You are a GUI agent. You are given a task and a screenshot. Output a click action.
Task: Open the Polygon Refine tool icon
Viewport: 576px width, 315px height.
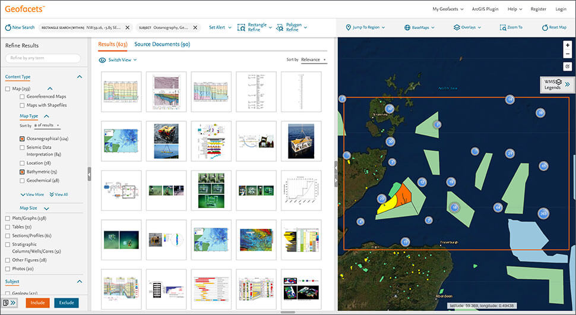point(280,27)
